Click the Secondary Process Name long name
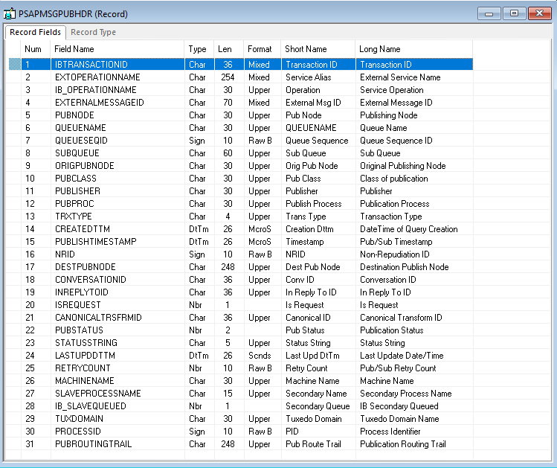This screenshot has height=468, width=557. [406, 394]
